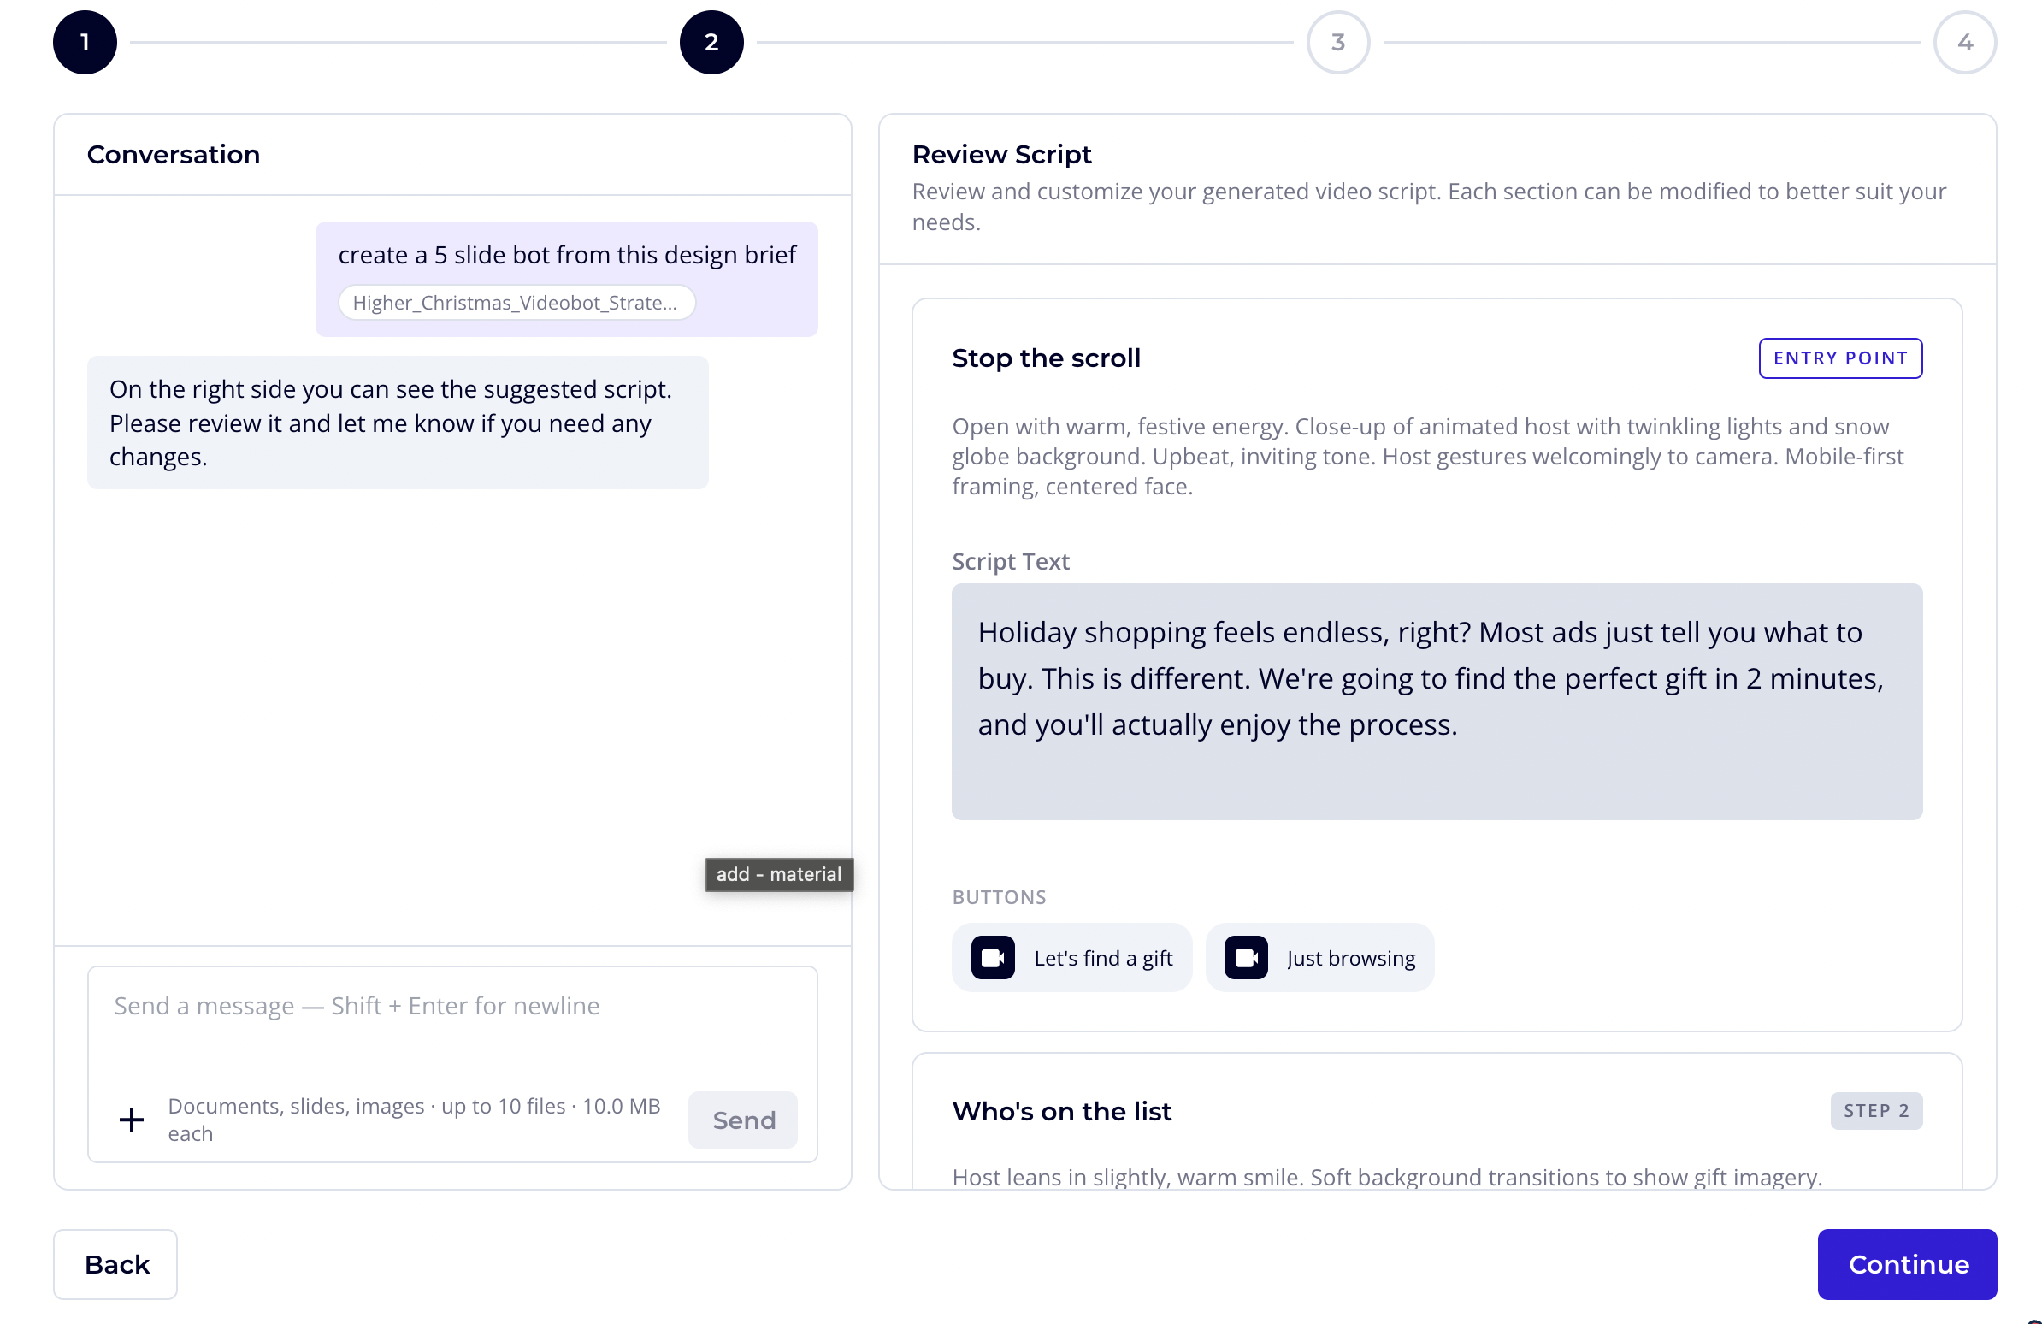Image resolution: width=2042 pixels, height=1324 pixels.
Task: Click video icon on Just browsing button
Action: pos(1246,958)
